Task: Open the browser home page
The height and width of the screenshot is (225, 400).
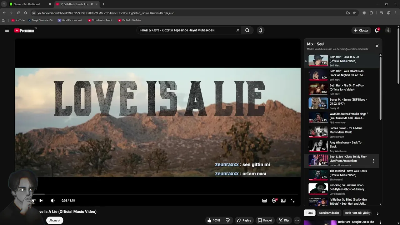Action: click(x=25, y=13)
